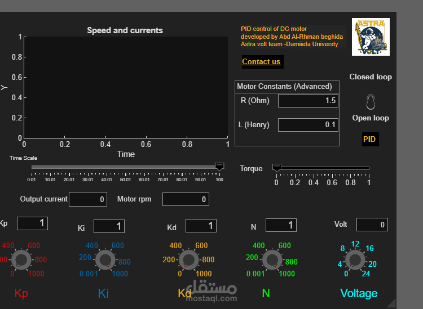Click the Kd numeric input box
The height and width of the screenshot is (309, 423).
(201, 226)
